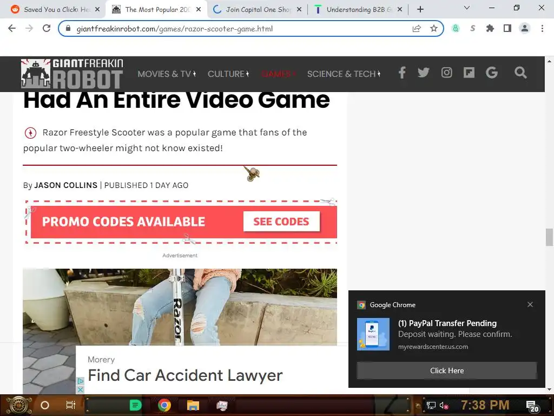
Task: Click the forward navigation arrow
Action: (x=29, y=28)
